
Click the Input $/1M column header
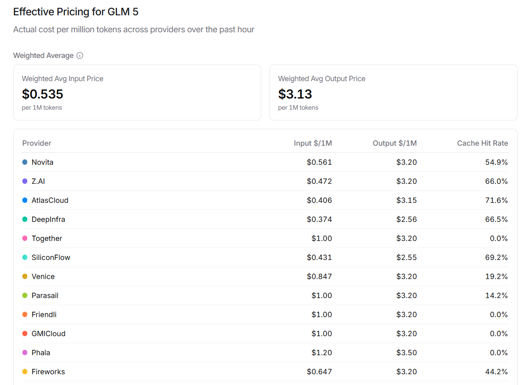tap(313, 143)
